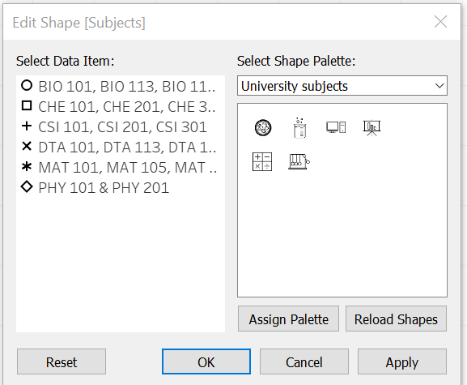Select MAT 101 data item
Viewport: 467px width, 385px height.
click(118, 168)
